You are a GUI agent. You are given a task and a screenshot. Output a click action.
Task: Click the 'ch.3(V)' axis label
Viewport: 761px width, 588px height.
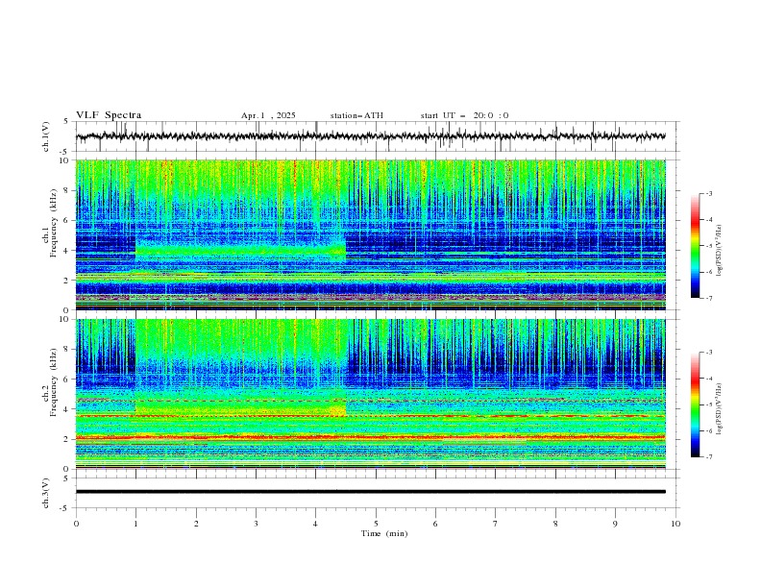point(46,493)
